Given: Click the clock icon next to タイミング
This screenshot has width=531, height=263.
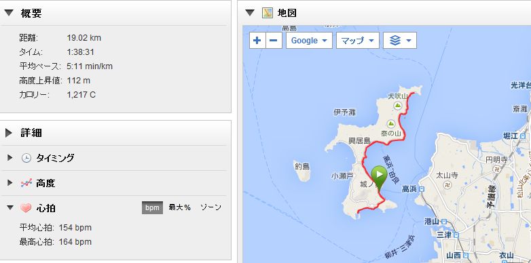Looking at the screenshot, I should (x=26, y=158).
